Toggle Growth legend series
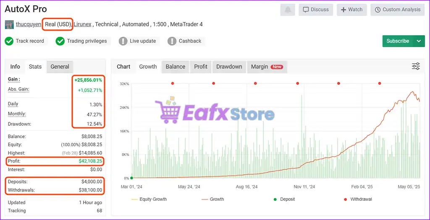Viewport: 430px width, 220px height. (212, 199)
